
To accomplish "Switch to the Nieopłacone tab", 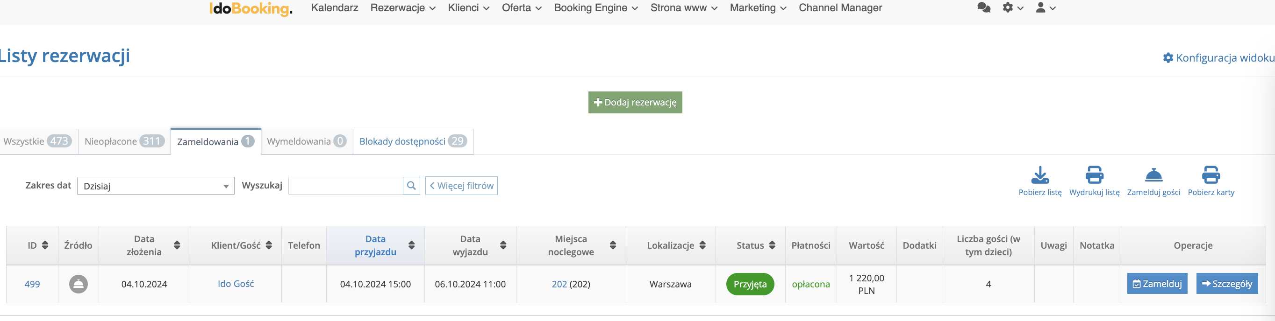I will point(124,141).
